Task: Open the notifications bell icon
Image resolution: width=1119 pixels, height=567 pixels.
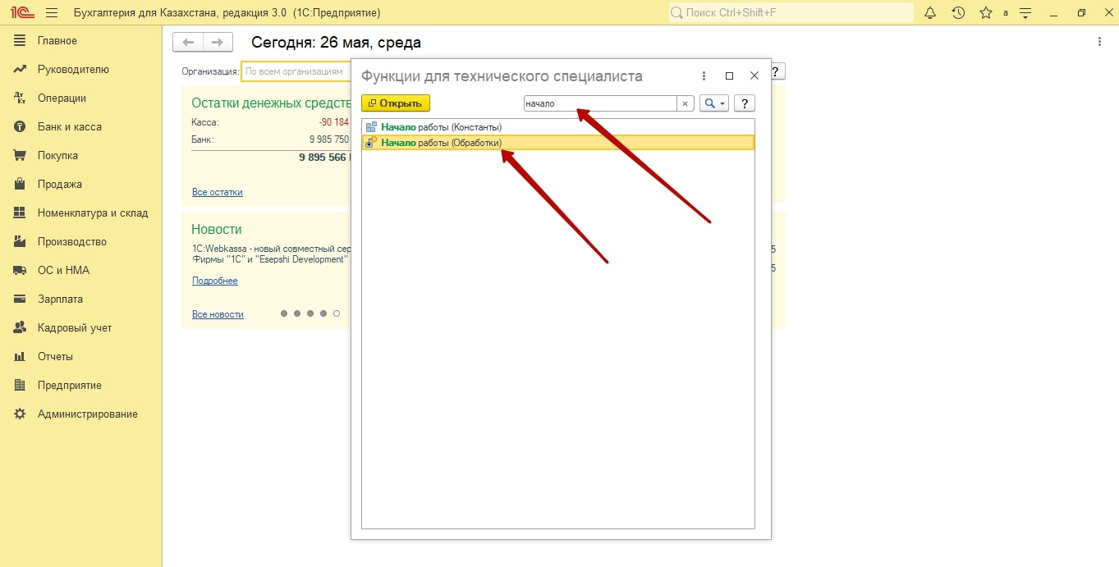Action: [x=930, y=13]
